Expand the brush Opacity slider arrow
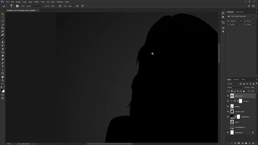This screenshot has height=145, width=258. pyautogui.click(x=56, y=6)
